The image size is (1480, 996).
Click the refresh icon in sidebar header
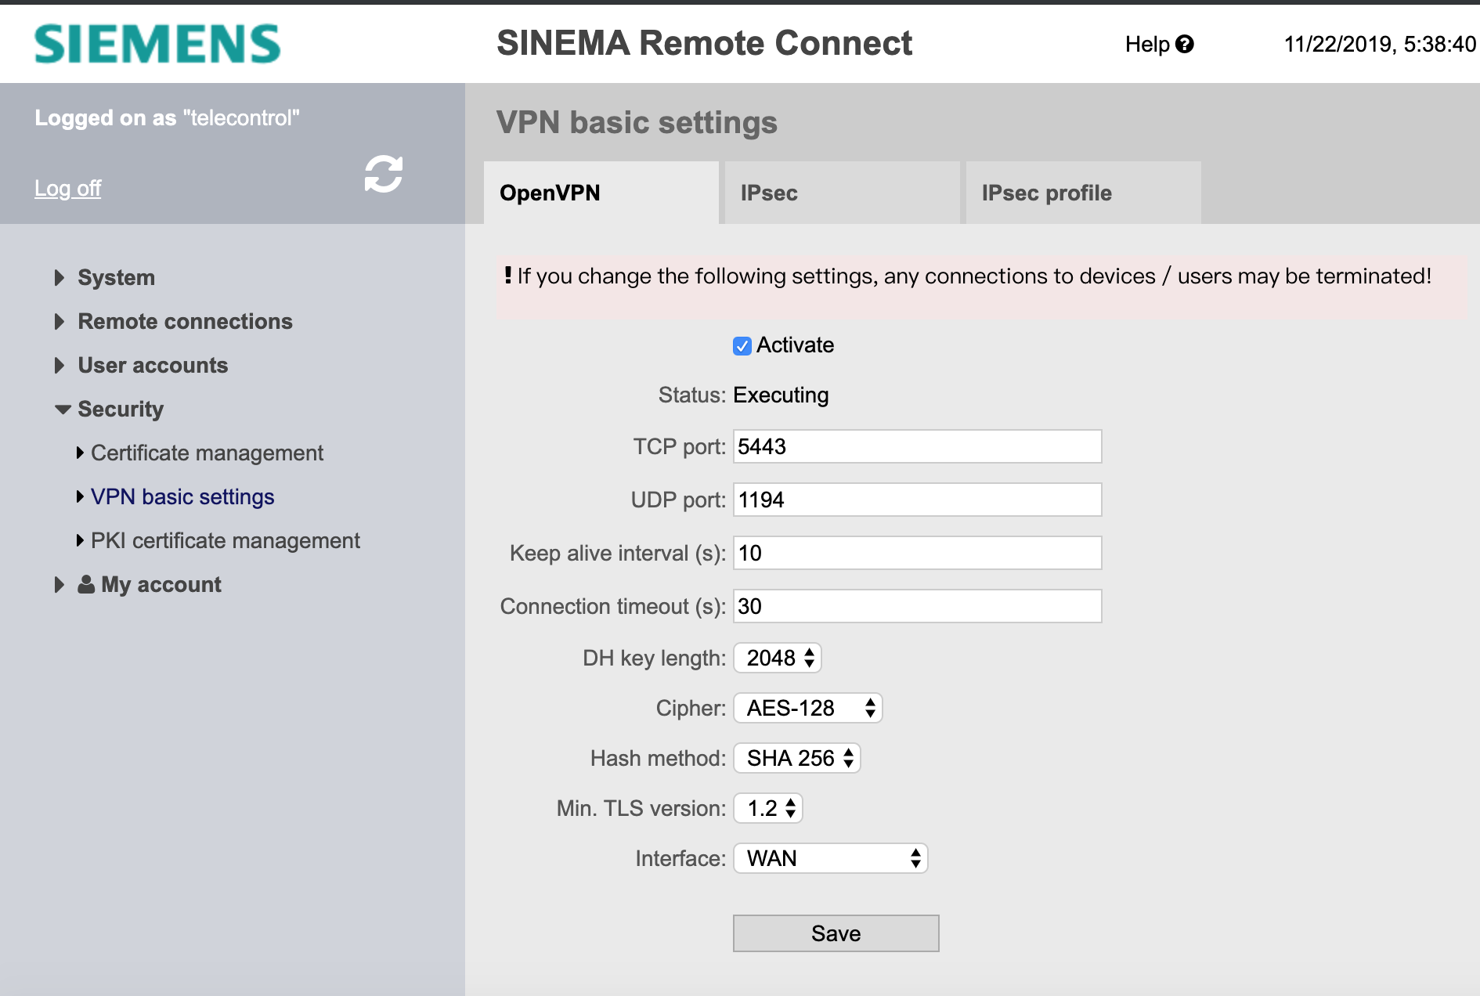click(383, 174)
